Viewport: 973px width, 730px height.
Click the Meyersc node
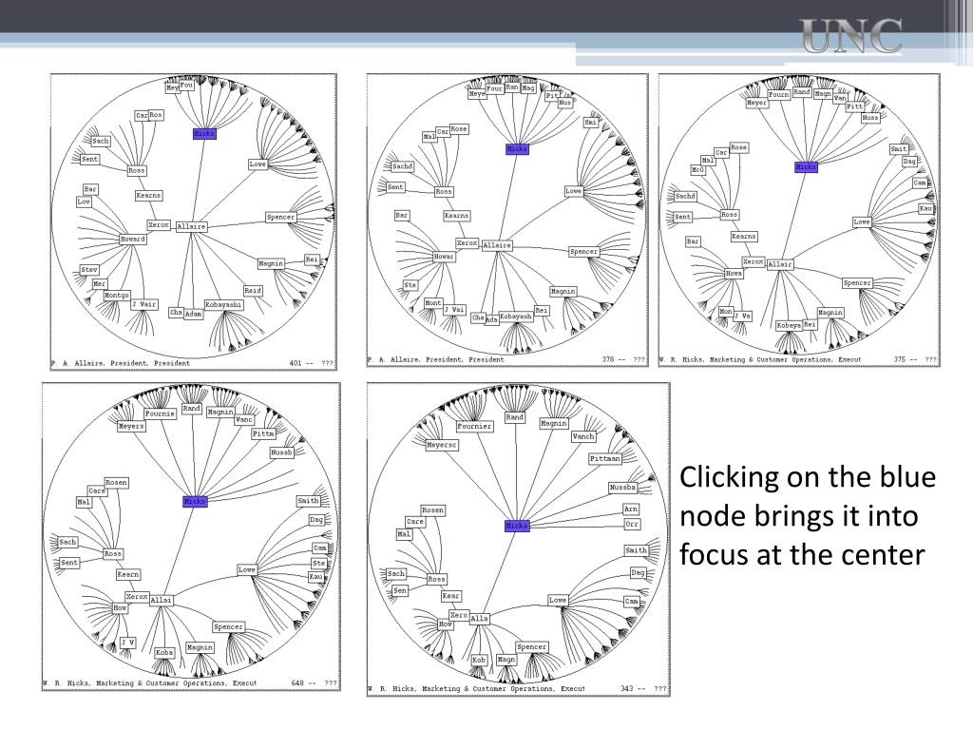point(442,445)
